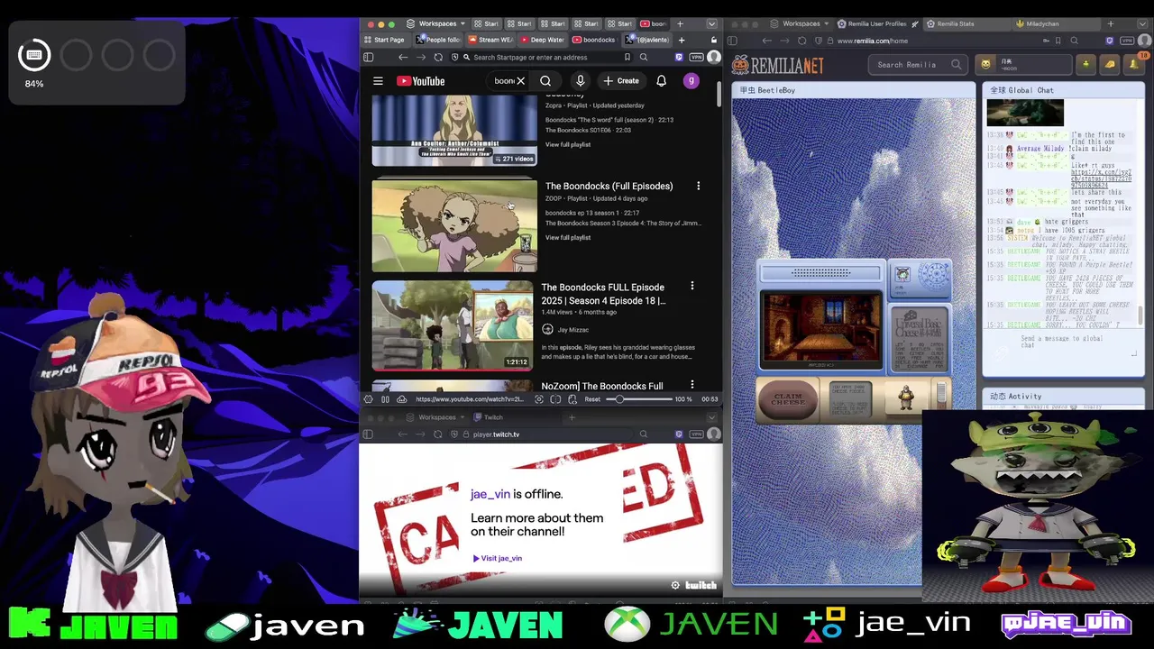Reload the YouTube page
The width and height of the screenshot is (1154, 649).
438,57
